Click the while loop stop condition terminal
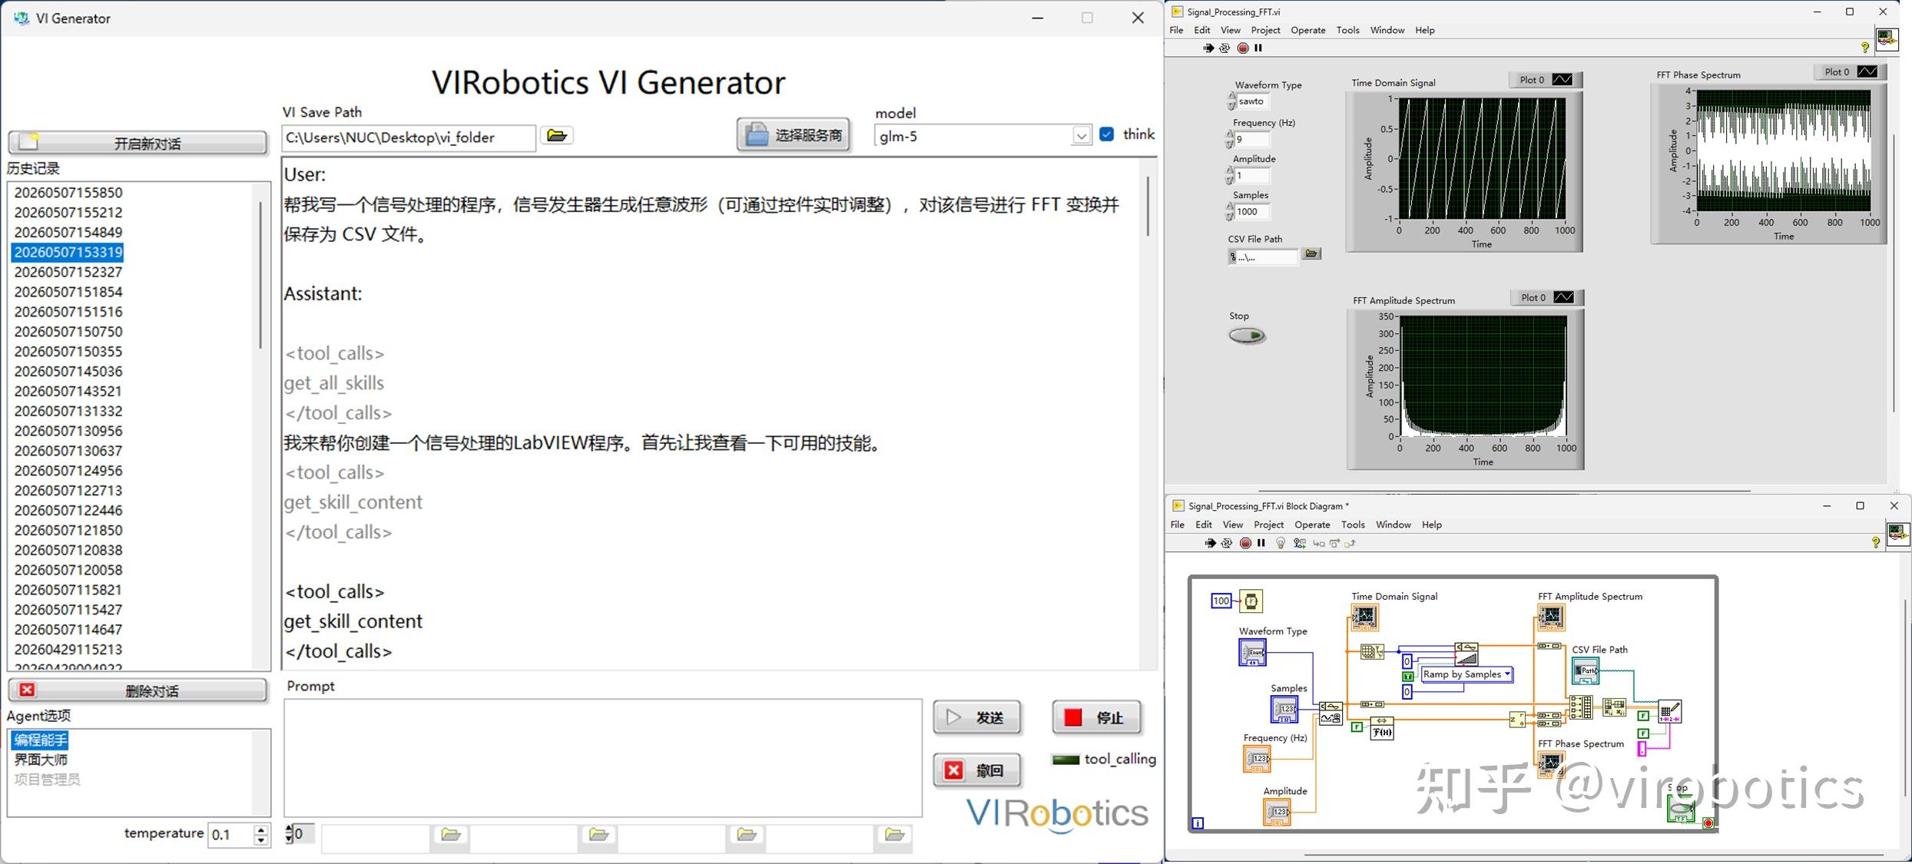Image resolution: width=1912 pixels, height=864 pixels. point(1708,823)
